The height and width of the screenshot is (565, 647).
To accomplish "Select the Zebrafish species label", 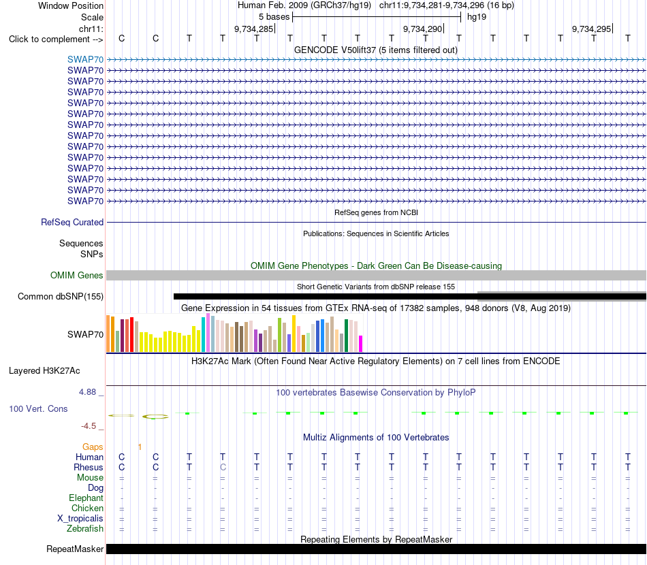I will (85, 528).
